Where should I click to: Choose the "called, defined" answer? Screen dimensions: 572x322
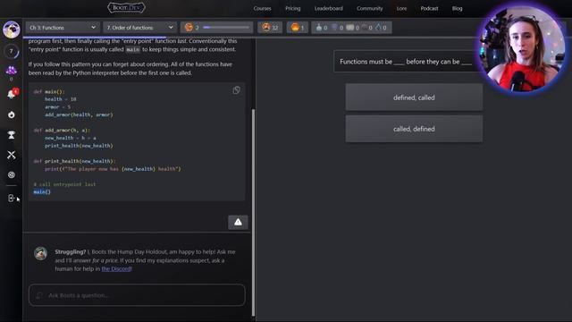coord(414,129)
